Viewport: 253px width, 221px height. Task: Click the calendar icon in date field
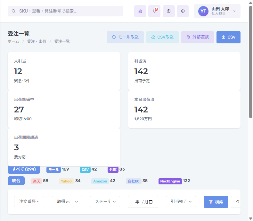151,202
